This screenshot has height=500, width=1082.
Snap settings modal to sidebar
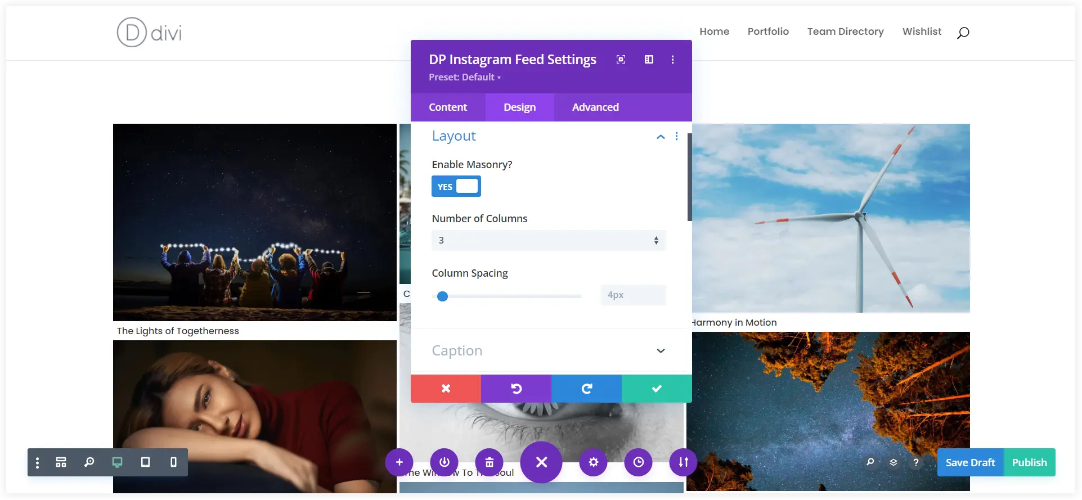pos(649,60)
